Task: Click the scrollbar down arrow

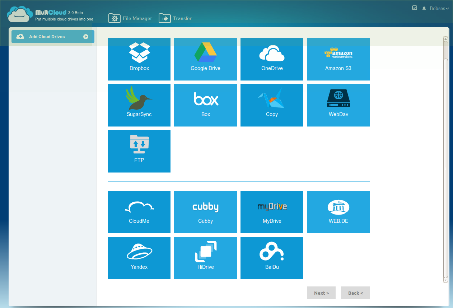Action: 445,280
